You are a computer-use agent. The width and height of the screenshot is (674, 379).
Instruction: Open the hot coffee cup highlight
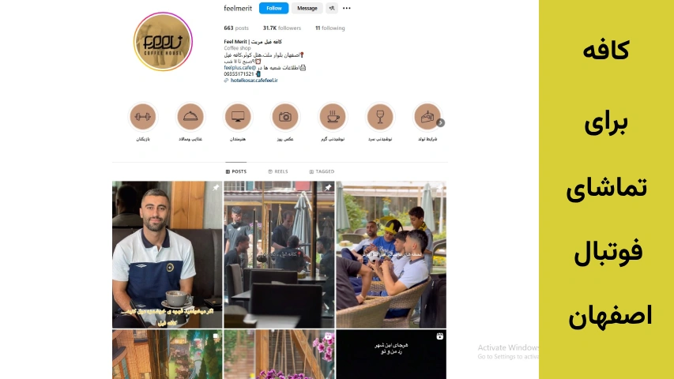point(333,116)
